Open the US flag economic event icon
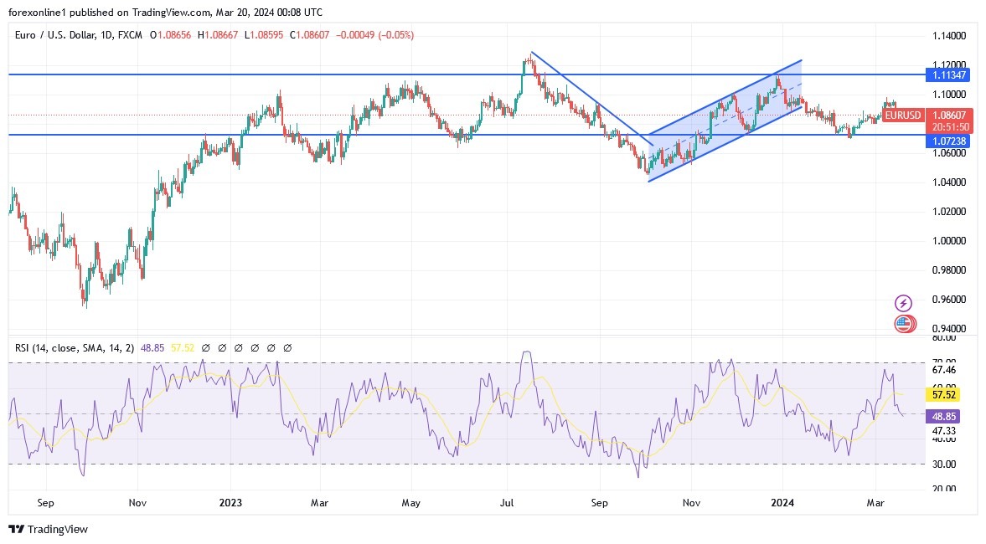This screenshot has height=544, width=986. [903, 324]
